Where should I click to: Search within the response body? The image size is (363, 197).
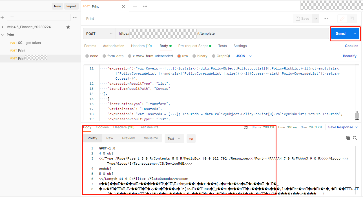(355, 138)
